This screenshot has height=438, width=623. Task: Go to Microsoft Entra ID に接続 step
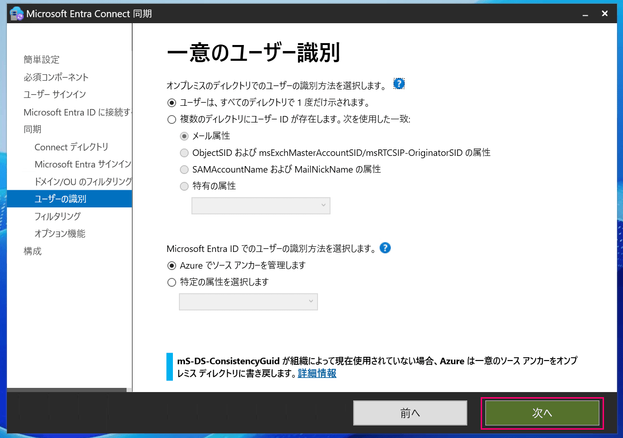click(x=77, y=112)
